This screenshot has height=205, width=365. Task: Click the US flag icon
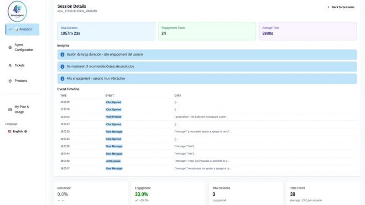click(x=10, y=131)
